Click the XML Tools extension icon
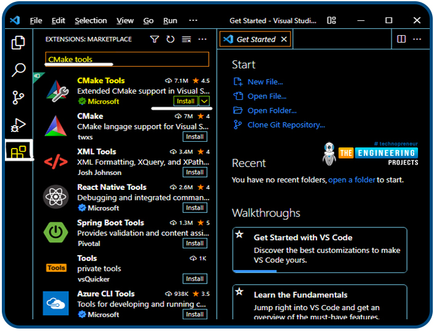434x331 pixels. (x=56, y=161)
